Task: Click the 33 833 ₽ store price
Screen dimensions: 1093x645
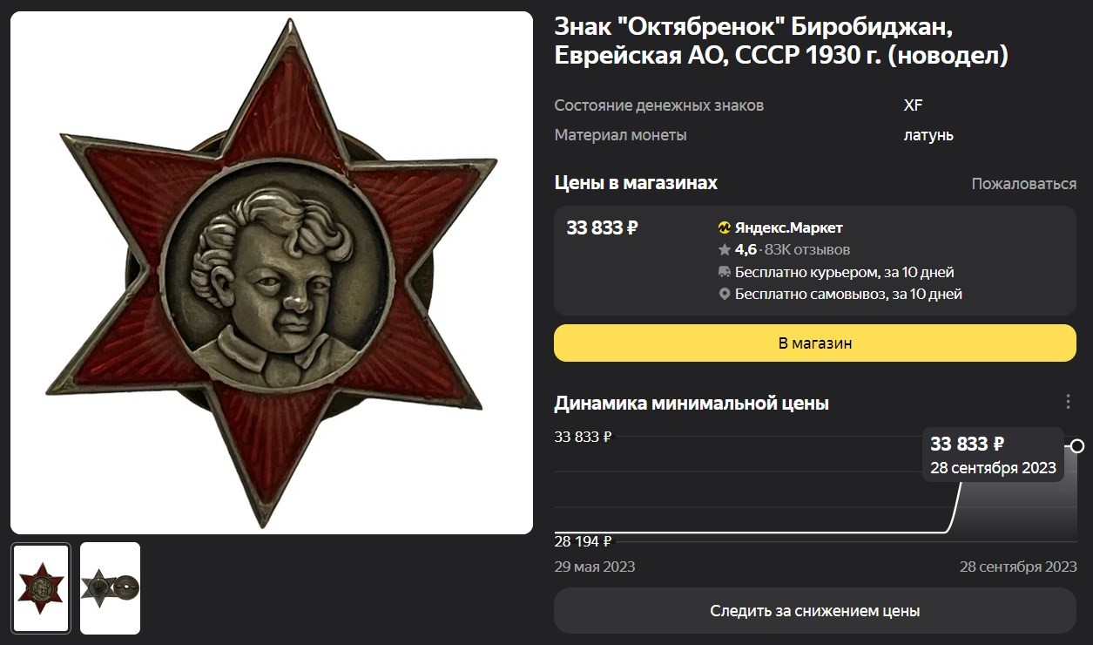Action: 603,228
